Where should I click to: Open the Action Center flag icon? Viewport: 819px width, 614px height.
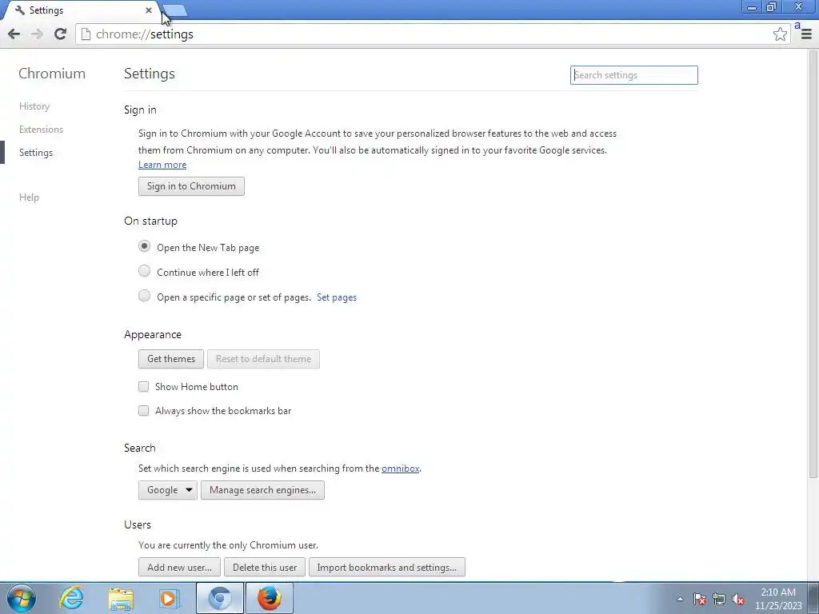pyautogui.click(x=700, y=600)
